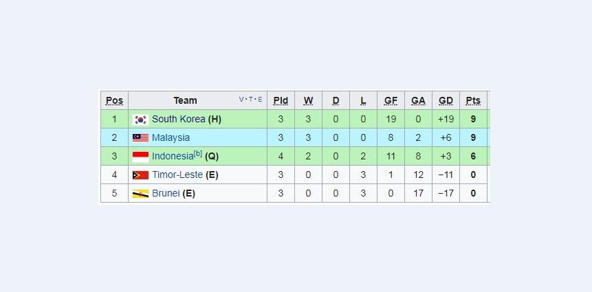Image resolution: width=592 pixels, height=292 pixels.
Task: Click the GF column header
Action: click(391, 100)
